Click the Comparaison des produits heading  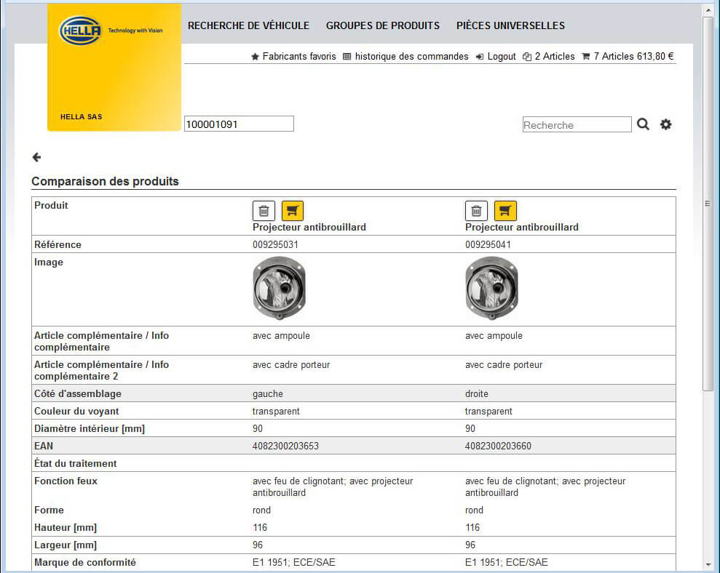pyautogui.click(x=105, y=181)
